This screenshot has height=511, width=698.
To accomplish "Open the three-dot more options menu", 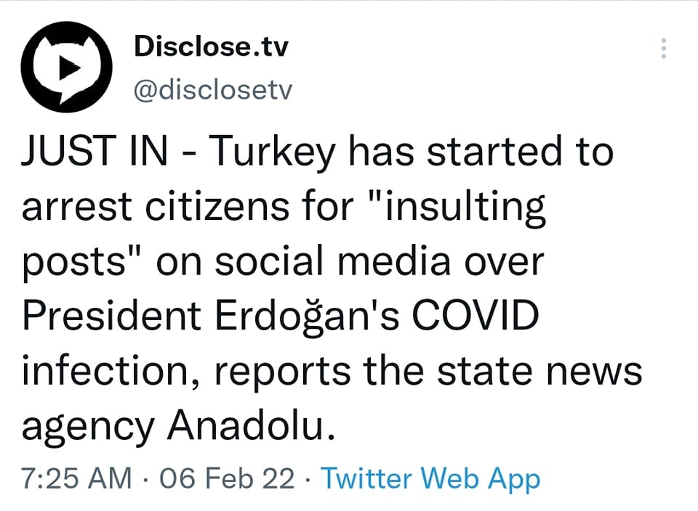I will coord(662,49).
